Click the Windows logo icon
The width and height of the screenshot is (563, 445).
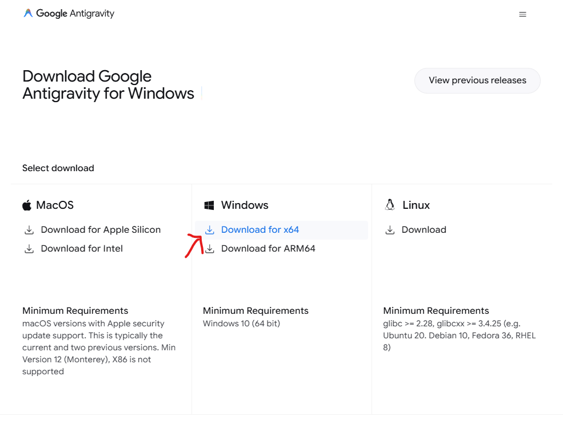click(x=209, y=205)
